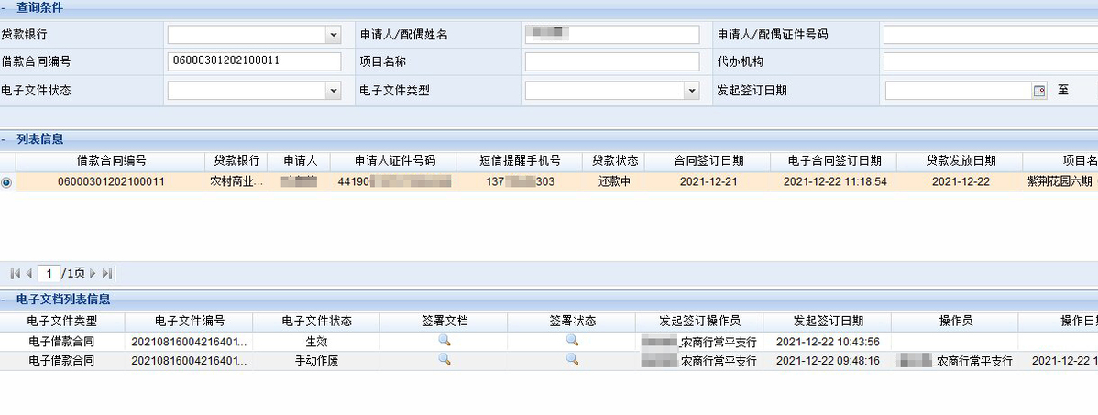Select the 2021-12-22 11:18:54 cell
Viewport: 1098px width, 415px height.
[x=834, y=182]
